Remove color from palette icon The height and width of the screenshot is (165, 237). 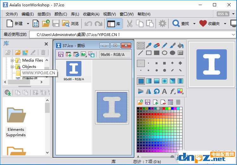point(163,102)
